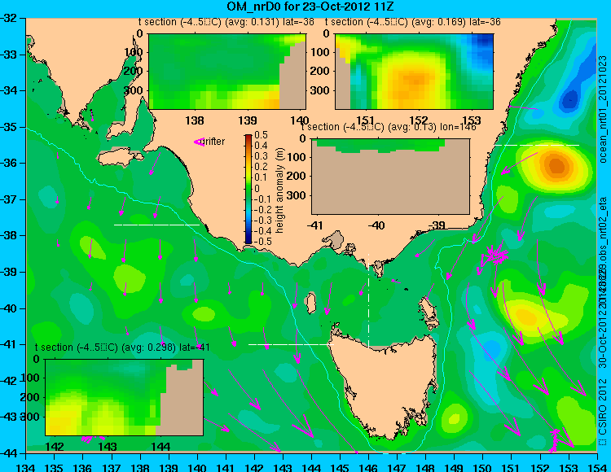This screenshot has width=611, height=472.
Task: Click the -41 latitude axis label on left axis
Action: 9,345
